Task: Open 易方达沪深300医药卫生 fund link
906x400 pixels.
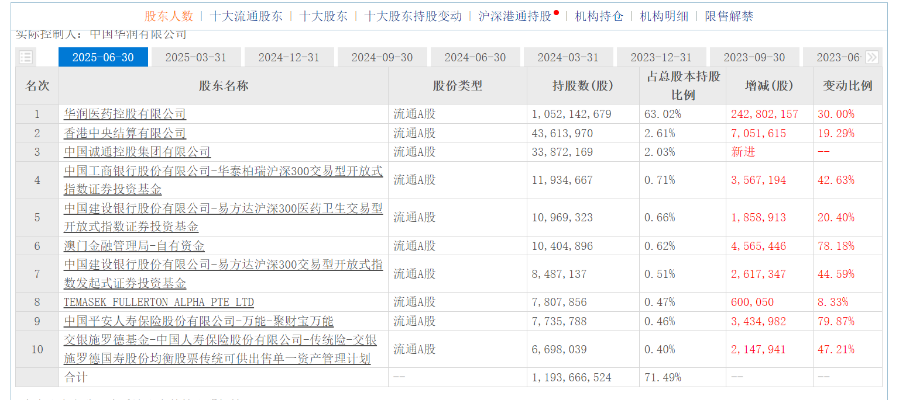Action: (223, 217)
